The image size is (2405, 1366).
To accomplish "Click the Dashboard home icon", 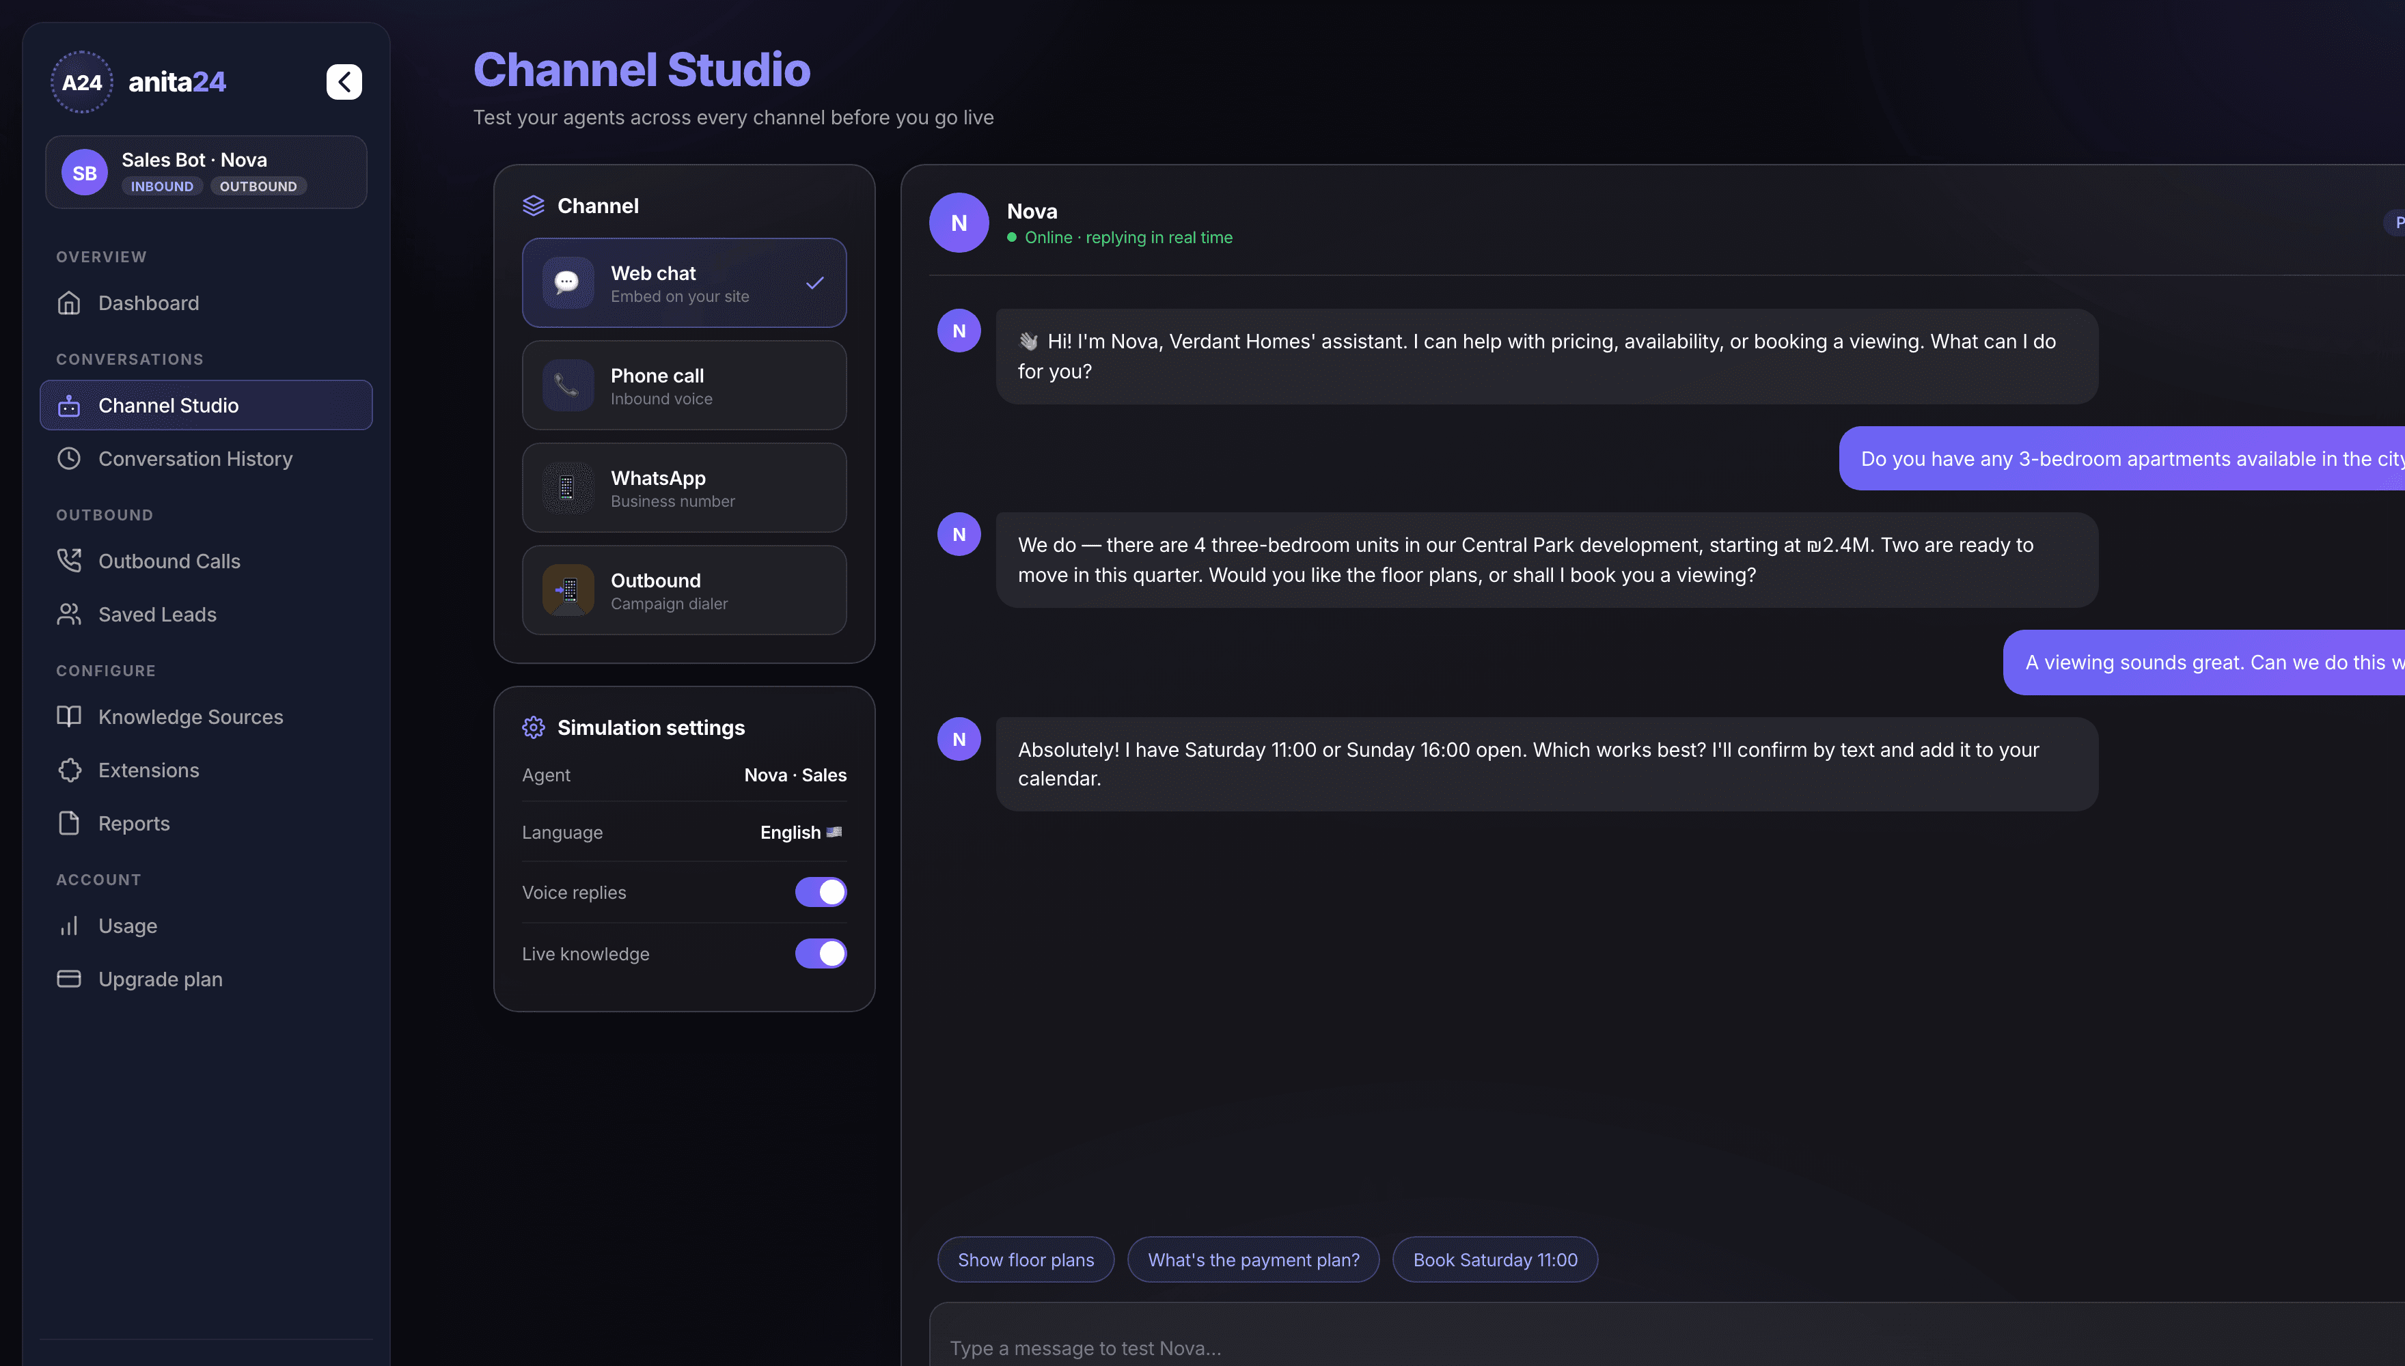I will coord(68,303).
